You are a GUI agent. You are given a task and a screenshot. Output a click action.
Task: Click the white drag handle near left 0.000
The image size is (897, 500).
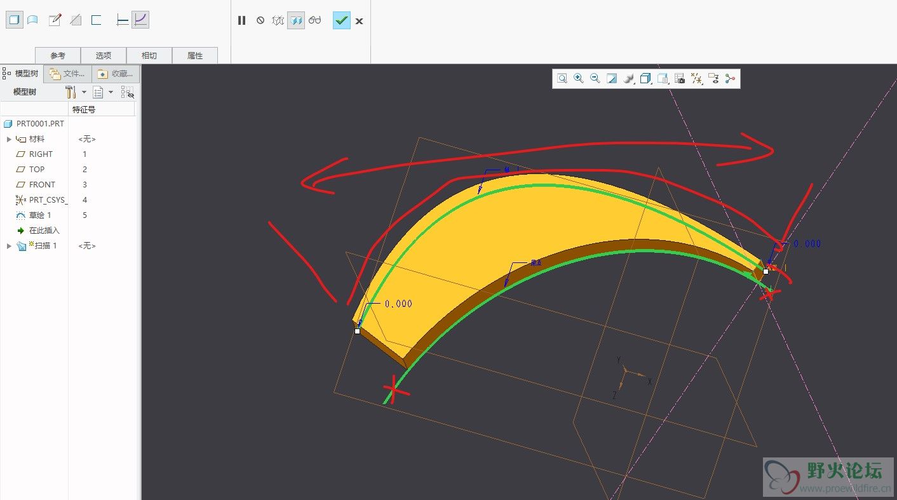[357, 331]
